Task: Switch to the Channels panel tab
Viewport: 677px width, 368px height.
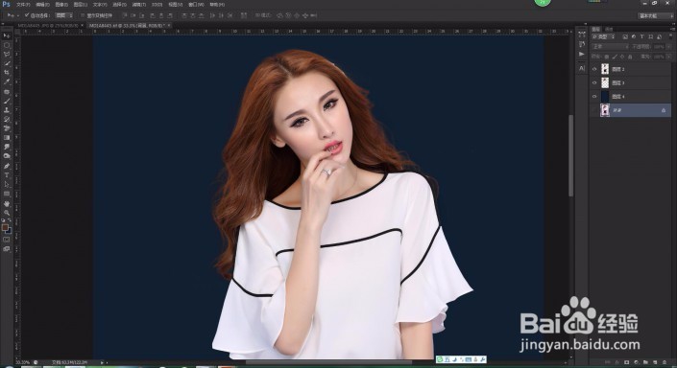Action: point(609,29)
